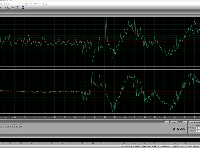Click the -14 dB mark on level meter
Screen dimensions: 200x148
(x=82, y=143)
